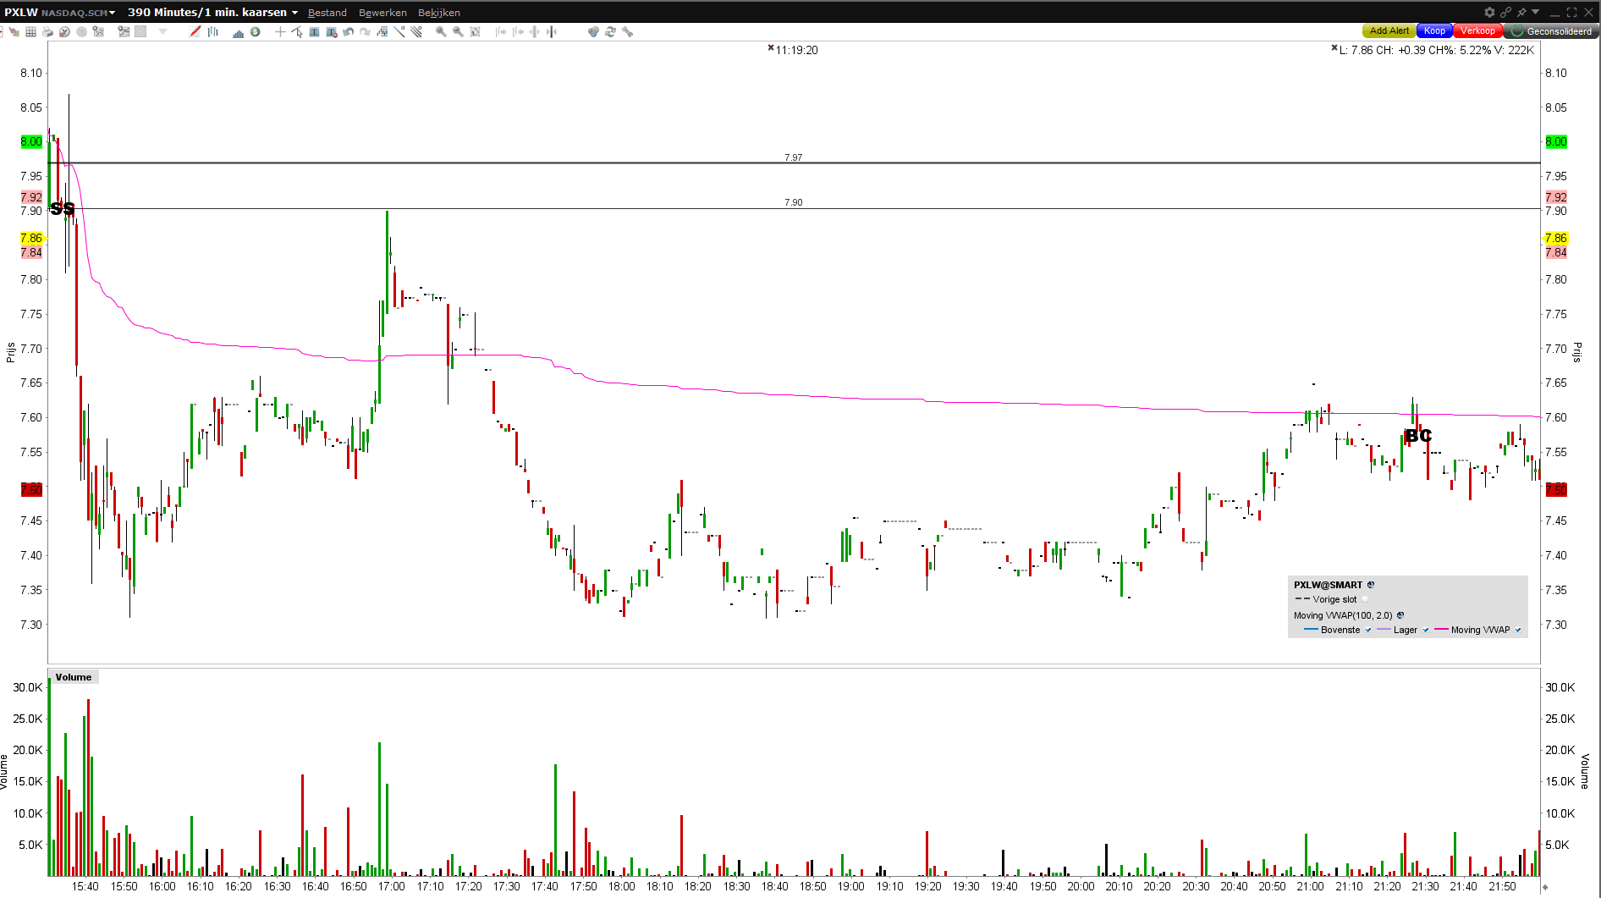The width and height of the screenshot is (1601, 898).
Task: Click the pin window icon
Action: point(1521,12)
